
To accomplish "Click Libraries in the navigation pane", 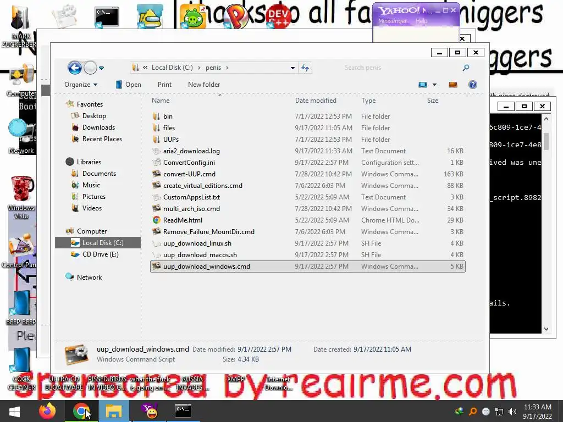I will 89,162.
